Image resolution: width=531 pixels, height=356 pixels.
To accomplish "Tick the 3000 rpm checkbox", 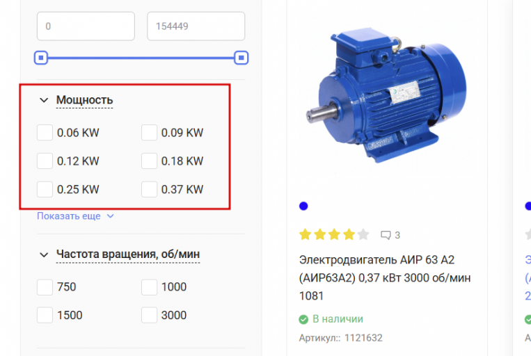I will click(x=149, y=315).
